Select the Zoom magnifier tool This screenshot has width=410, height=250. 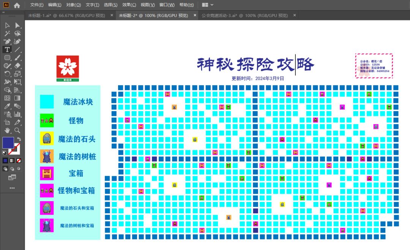coord(17,130)
